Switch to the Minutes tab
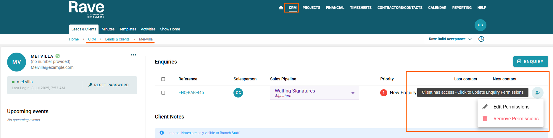This screenshot has height=138, width=553. tap(108, 29)
